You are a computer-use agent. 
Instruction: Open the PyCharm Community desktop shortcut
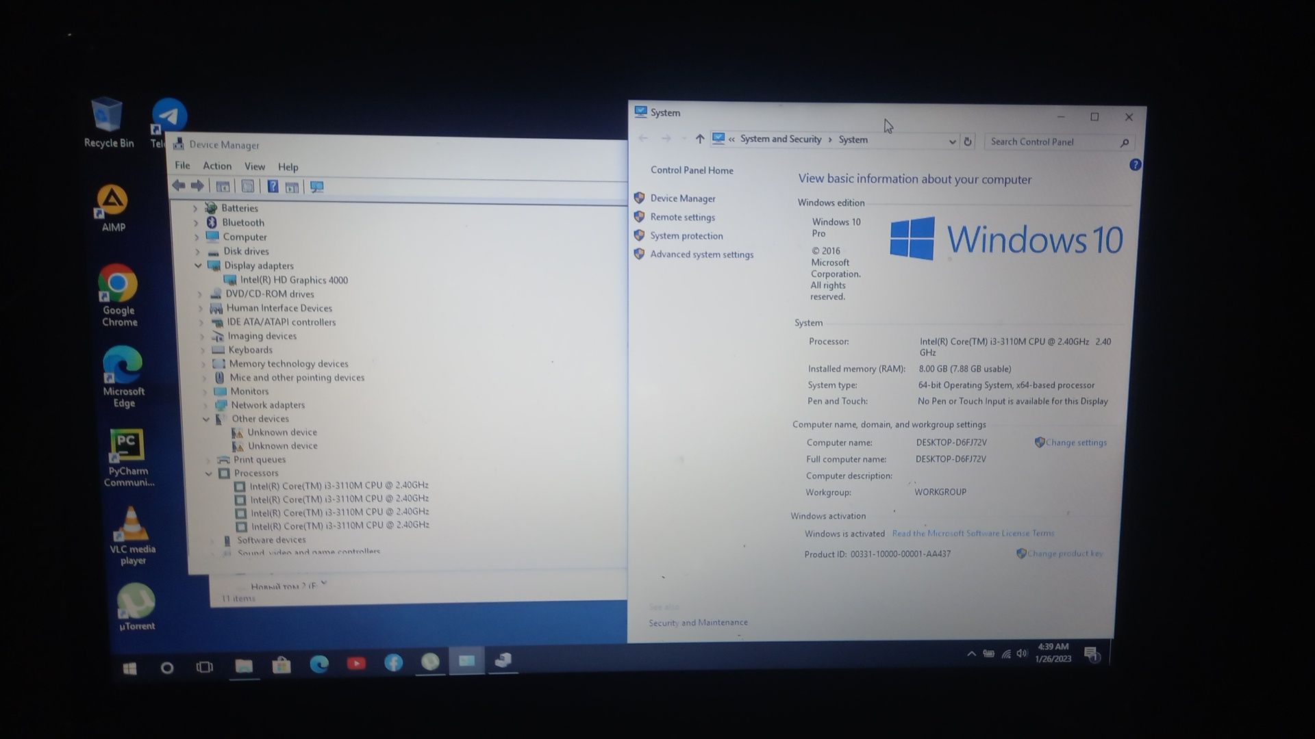click(128, 458)
